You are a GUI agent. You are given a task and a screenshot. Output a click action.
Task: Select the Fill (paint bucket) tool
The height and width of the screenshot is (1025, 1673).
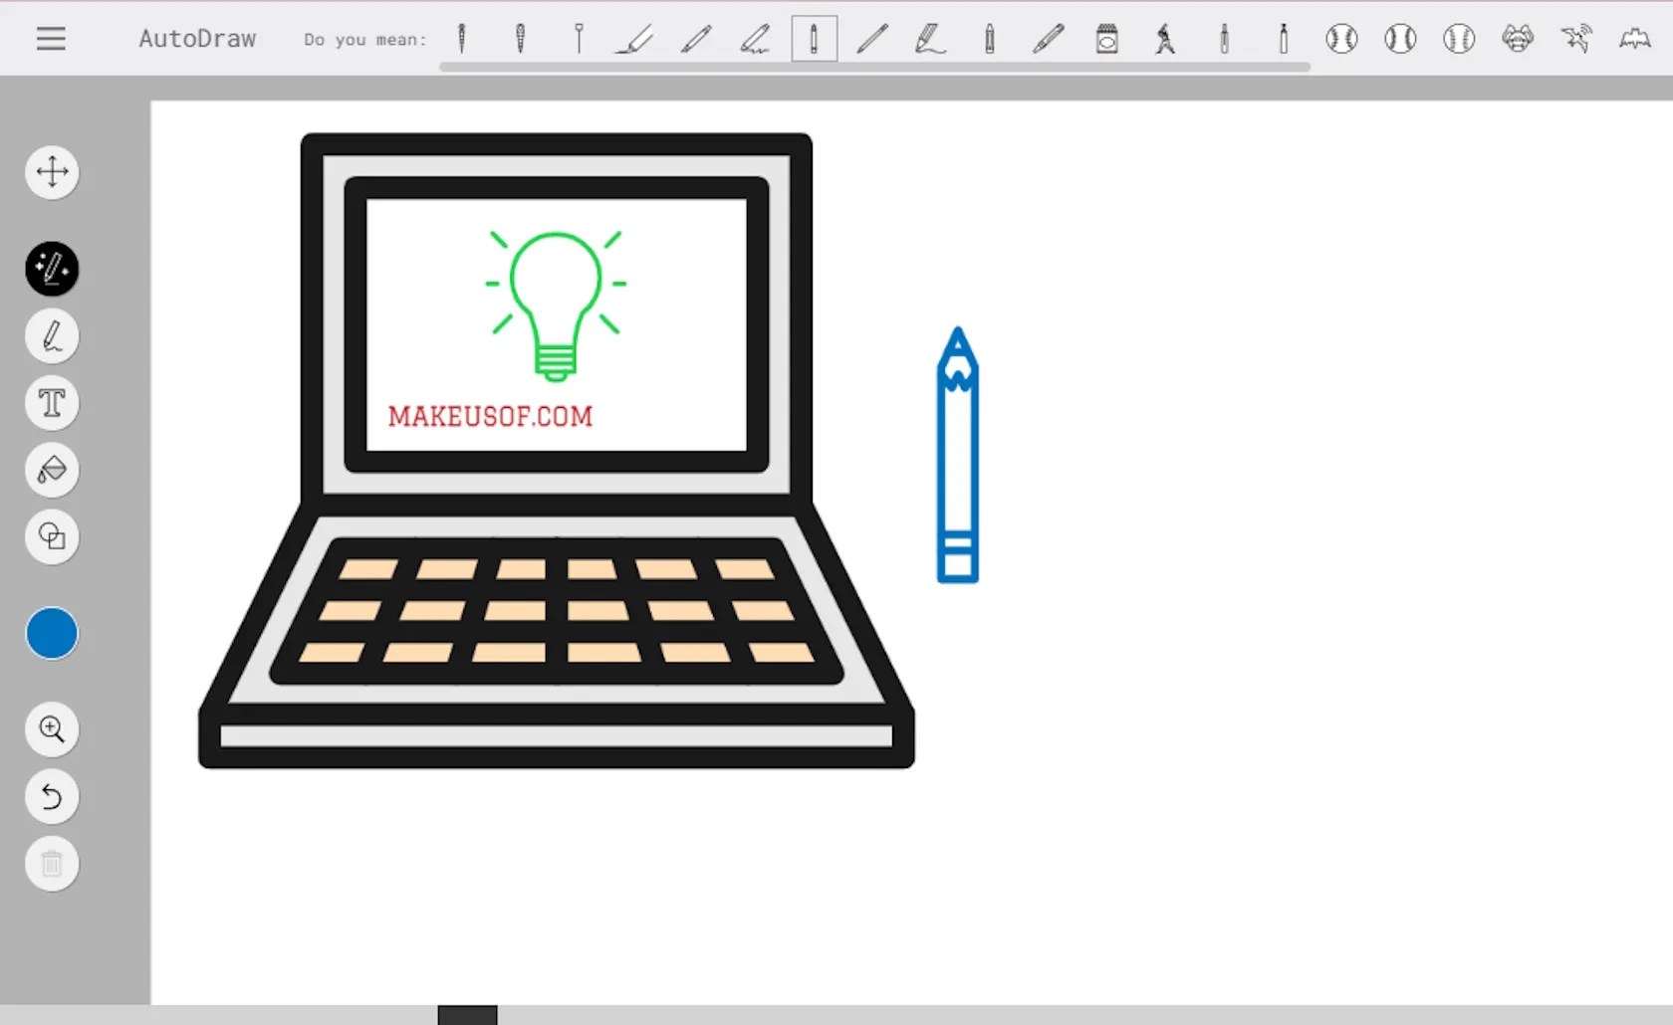[52, 470]
